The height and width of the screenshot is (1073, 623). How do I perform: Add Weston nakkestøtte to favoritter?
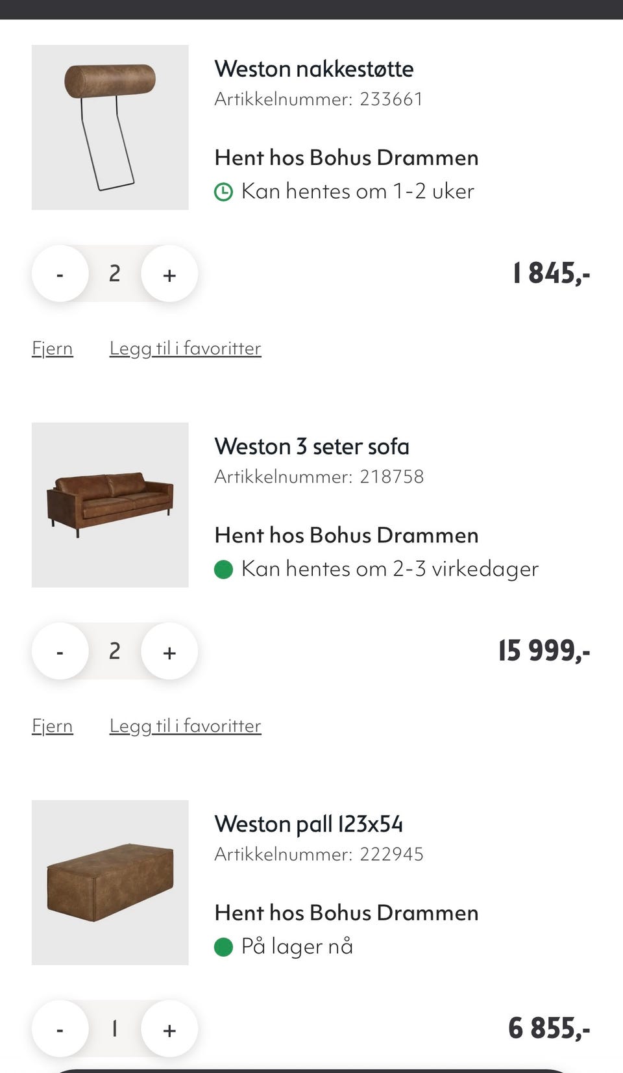(185, 349)
